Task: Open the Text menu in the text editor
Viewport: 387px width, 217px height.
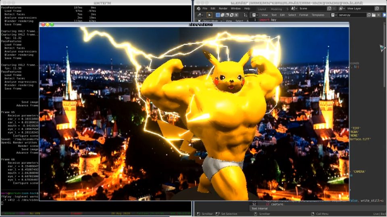Action: click(x=274, y=15)
